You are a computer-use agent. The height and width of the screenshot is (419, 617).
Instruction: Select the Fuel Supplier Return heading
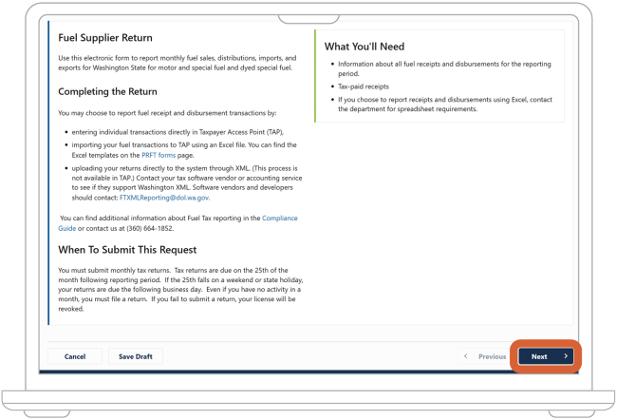[x=105, y=38]
